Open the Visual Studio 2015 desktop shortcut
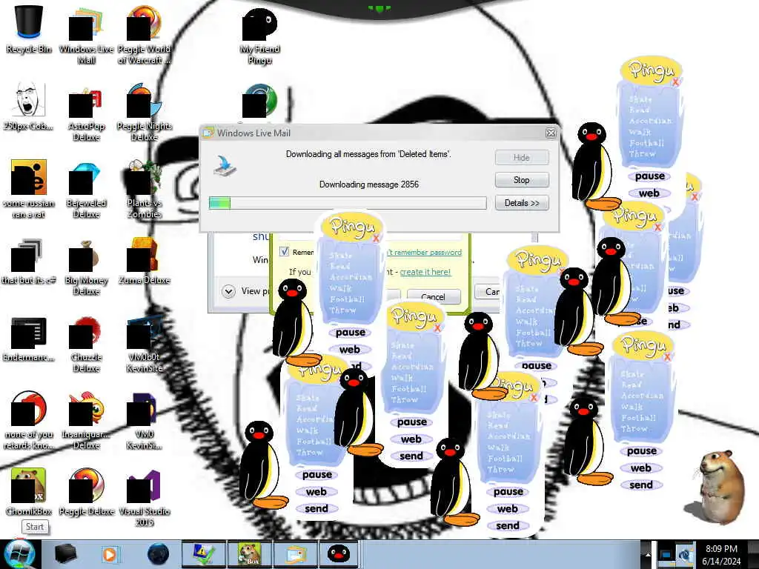The image size is (759, 569). (x=144, y=497)
